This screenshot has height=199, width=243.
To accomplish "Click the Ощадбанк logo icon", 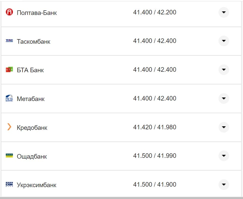I will (9, 156).
